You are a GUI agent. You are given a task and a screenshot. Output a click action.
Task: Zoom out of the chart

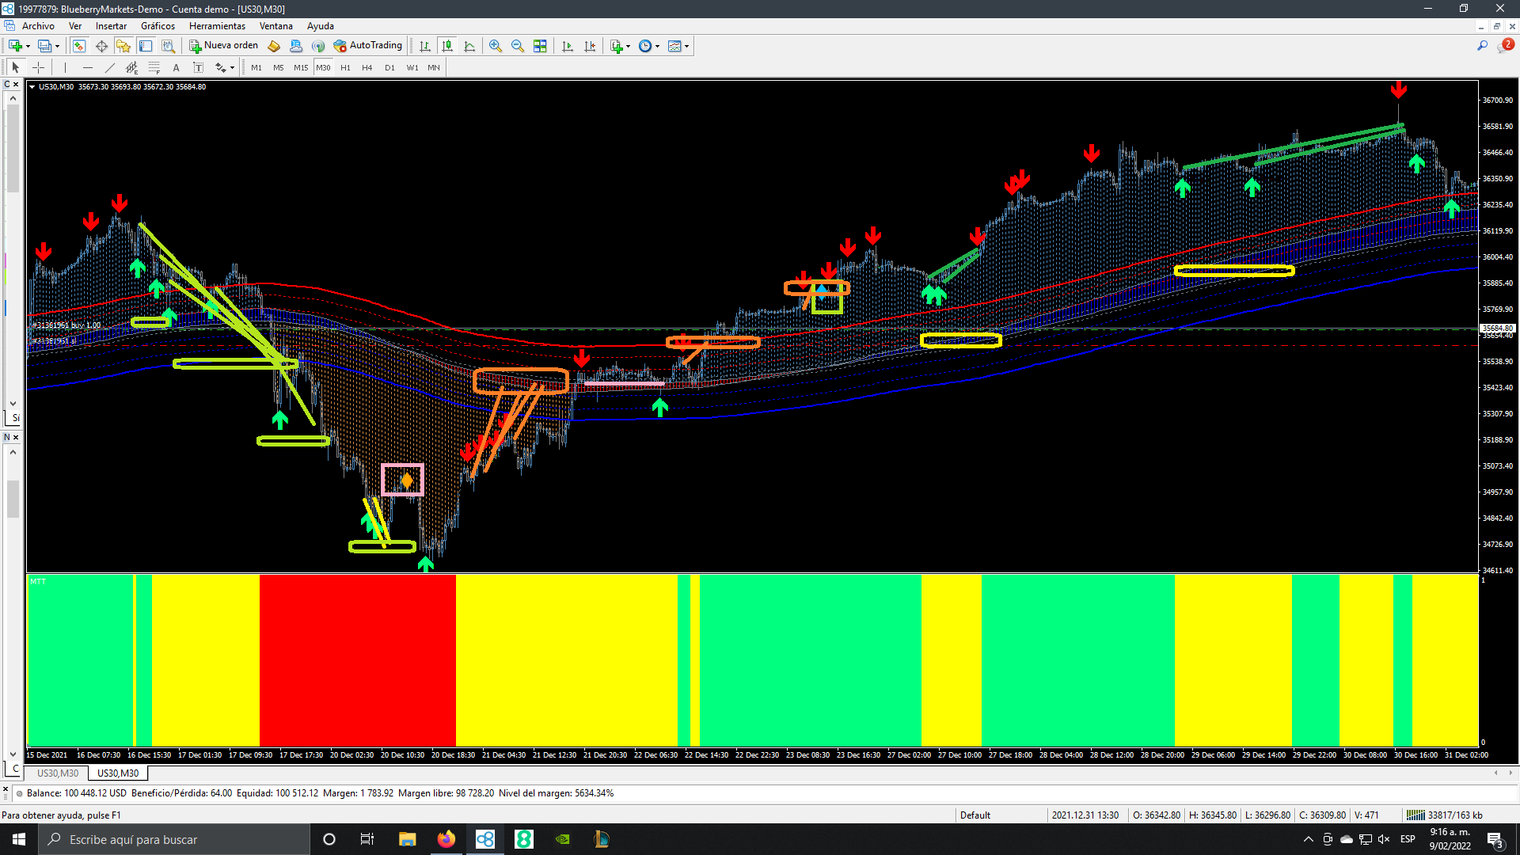[518, 46]
